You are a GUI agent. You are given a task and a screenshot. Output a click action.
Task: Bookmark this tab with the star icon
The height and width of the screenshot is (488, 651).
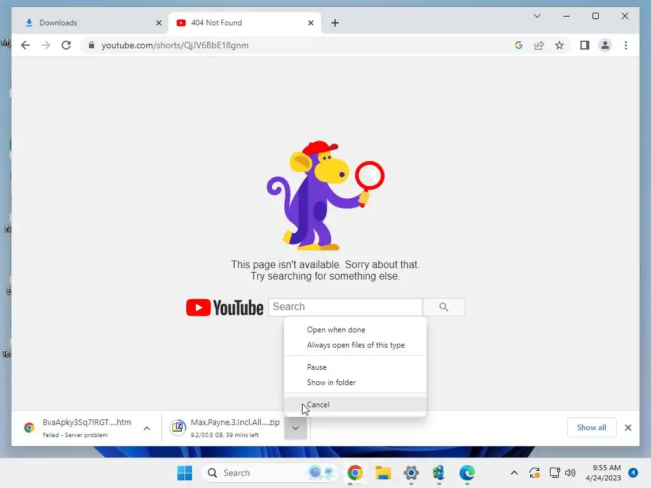pos(559,45)
